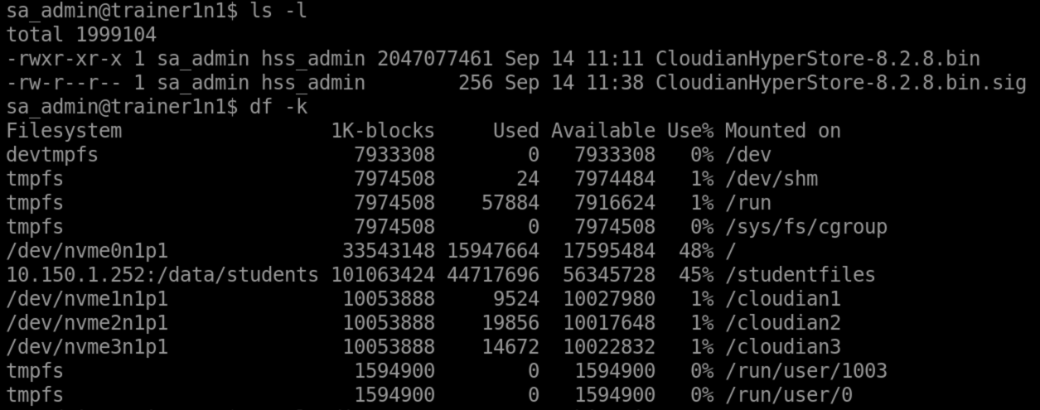Click the /run/user/1003 mount point
1040x410 pixels.
(806, 370)
